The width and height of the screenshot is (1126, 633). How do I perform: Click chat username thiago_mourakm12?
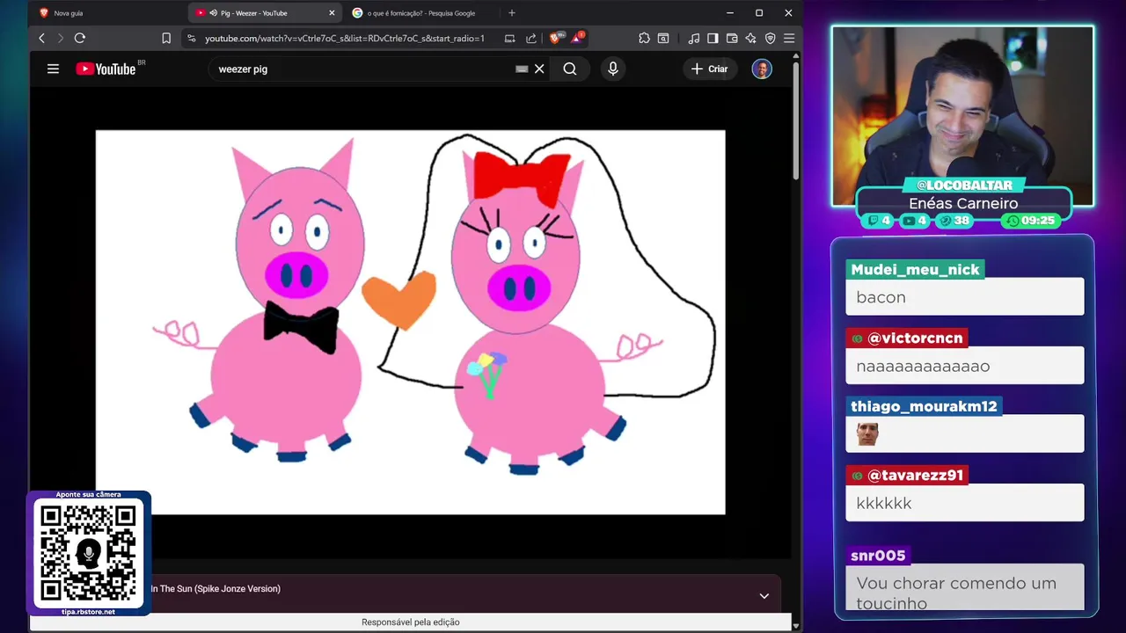coord(924,406)
